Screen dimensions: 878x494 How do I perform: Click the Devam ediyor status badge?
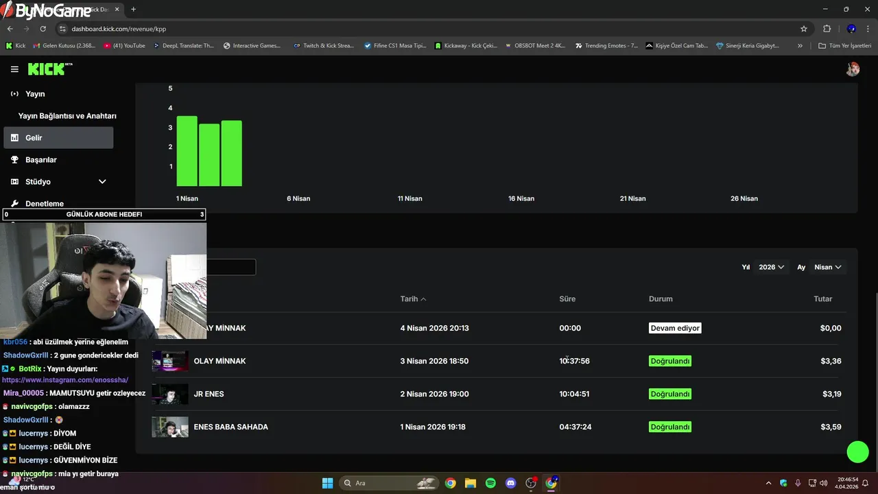(x=675, y=328)
